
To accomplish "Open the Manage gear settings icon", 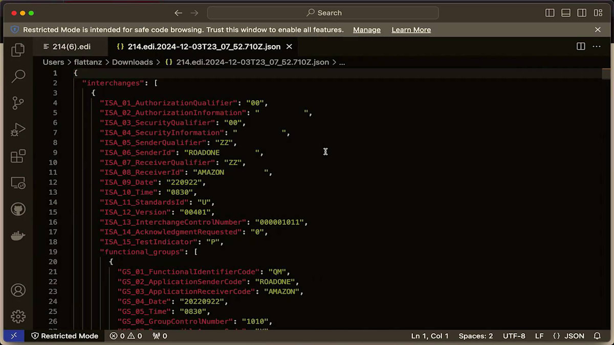I will pos(18,317).
